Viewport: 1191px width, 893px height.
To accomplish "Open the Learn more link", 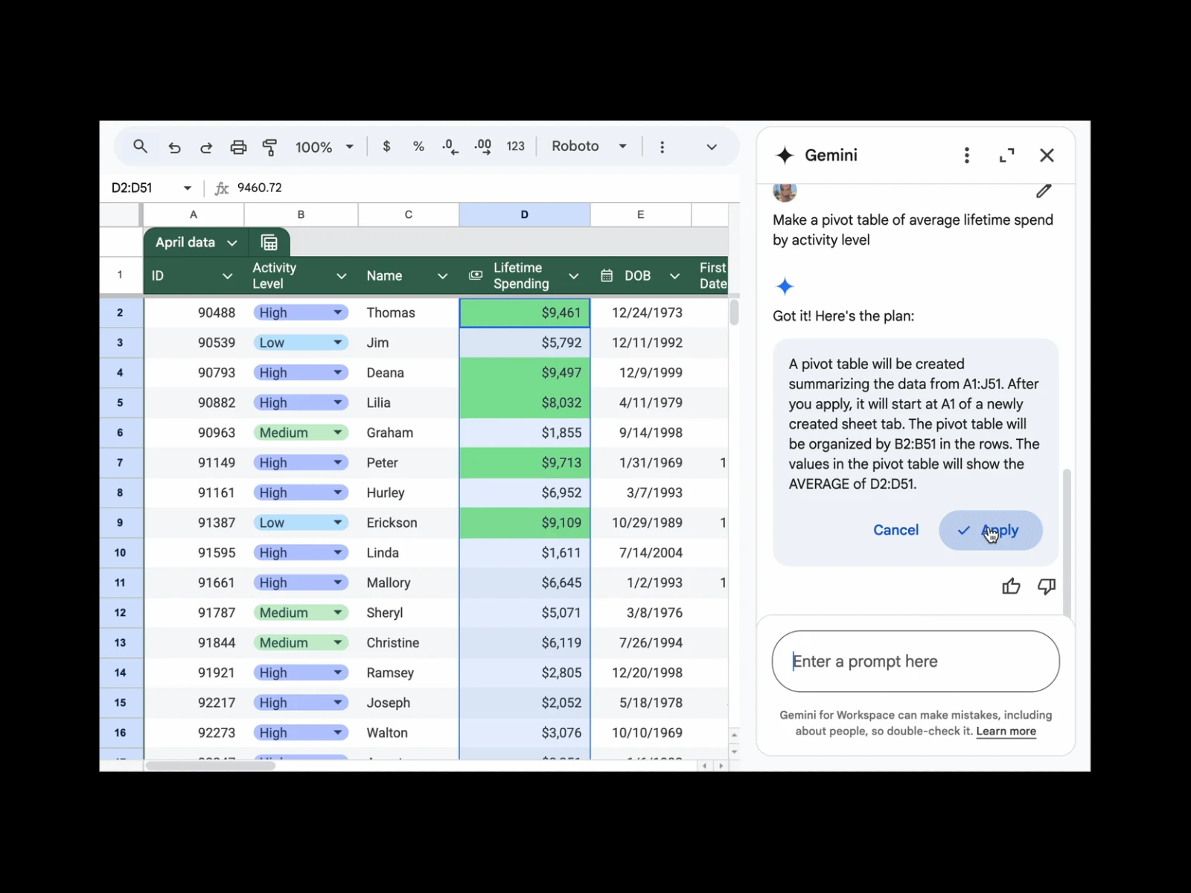I will click(x=1006, y=732).
